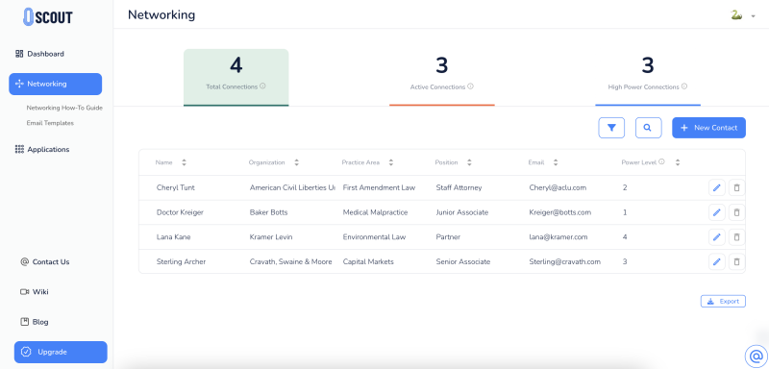The width and height of the screenshot is (769, 369).
Task: Edit the Lana Kane contact
Action: 716,237
